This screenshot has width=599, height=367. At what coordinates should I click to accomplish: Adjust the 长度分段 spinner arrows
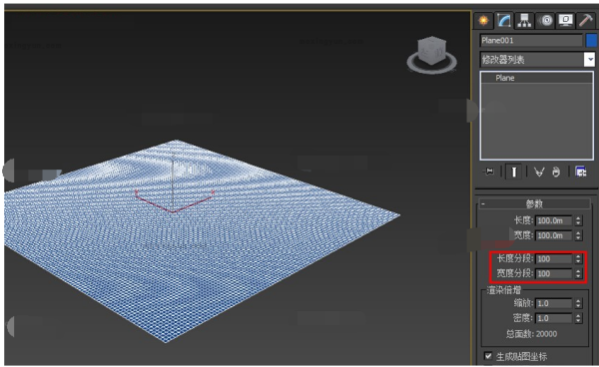(578, 259)
